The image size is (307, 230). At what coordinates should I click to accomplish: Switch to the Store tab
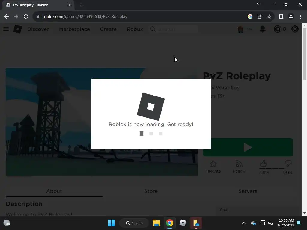click(x=151, y=191)
